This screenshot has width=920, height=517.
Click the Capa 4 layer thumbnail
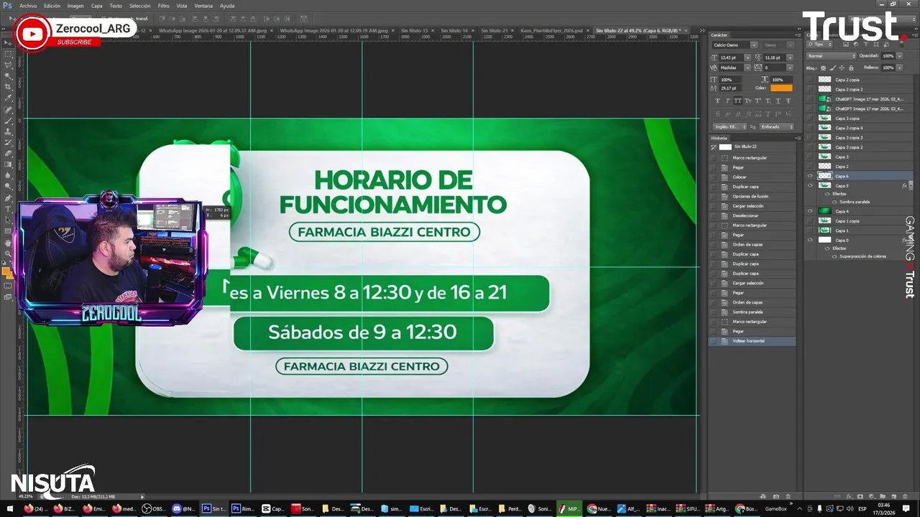click(x=824, y=211)
